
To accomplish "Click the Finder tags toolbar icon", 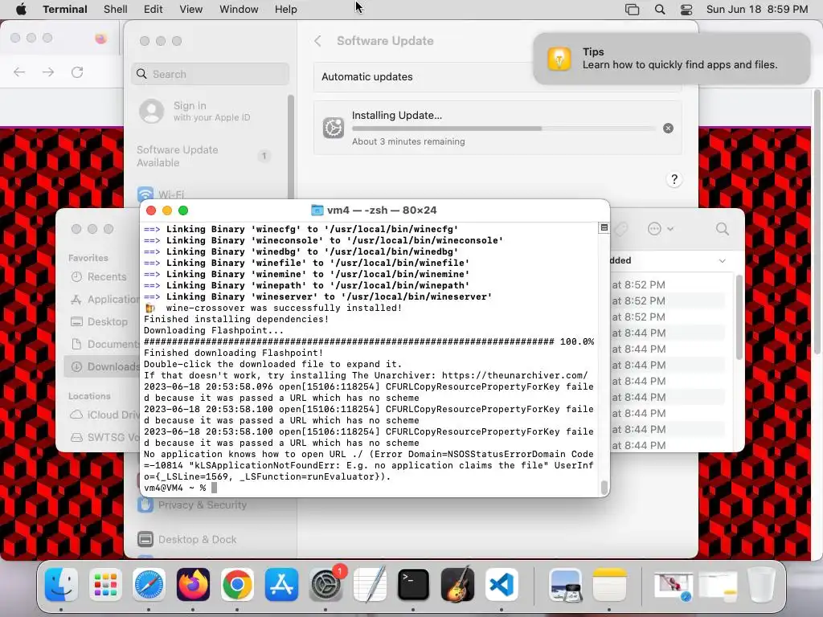I will (x=621, y=229).
